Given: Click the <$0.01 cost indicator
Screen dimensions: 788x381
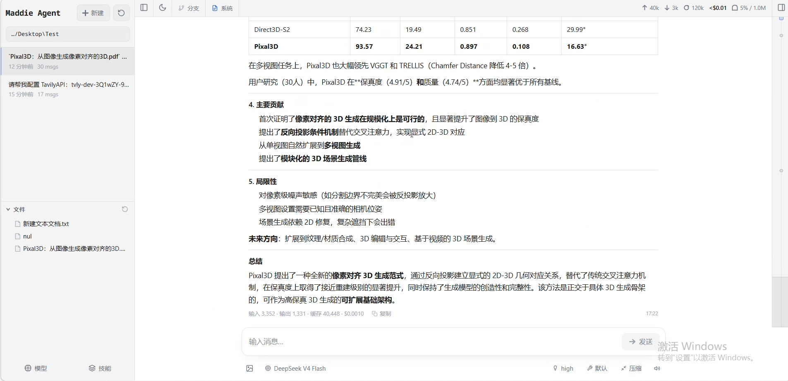Looking at the screenshot, I should [x=718, y=8].
